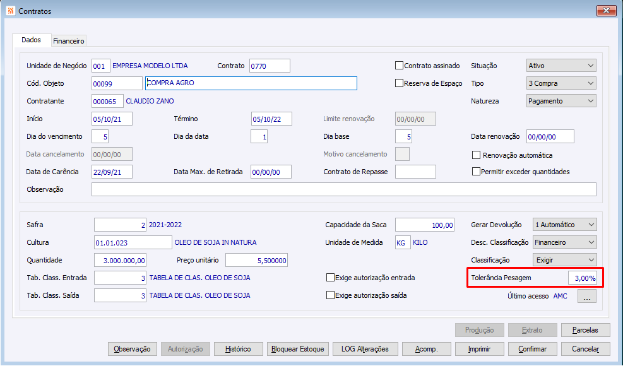Click the Data de Carência field
The height and width of the screenshot is (366, 623).
click(112, 172)
